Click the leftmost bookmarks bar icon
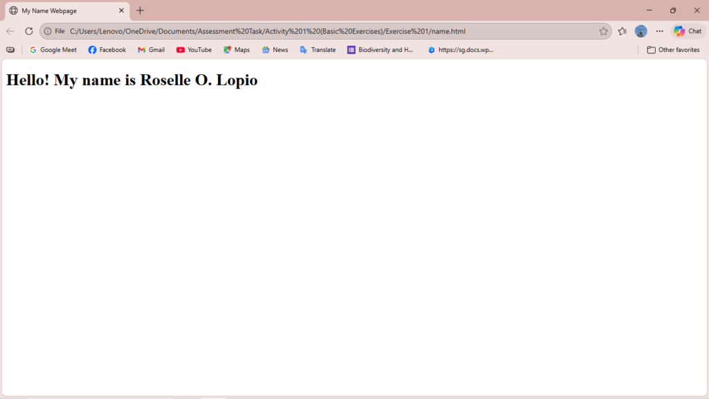Screen dimensions: 709x399 tap(10, 50)
